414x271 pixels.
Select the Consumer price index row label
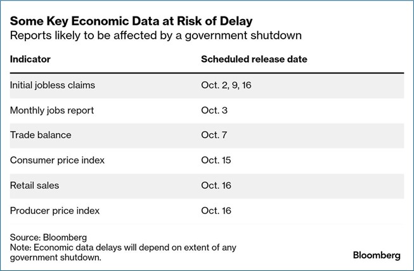(x=57, y=160)
